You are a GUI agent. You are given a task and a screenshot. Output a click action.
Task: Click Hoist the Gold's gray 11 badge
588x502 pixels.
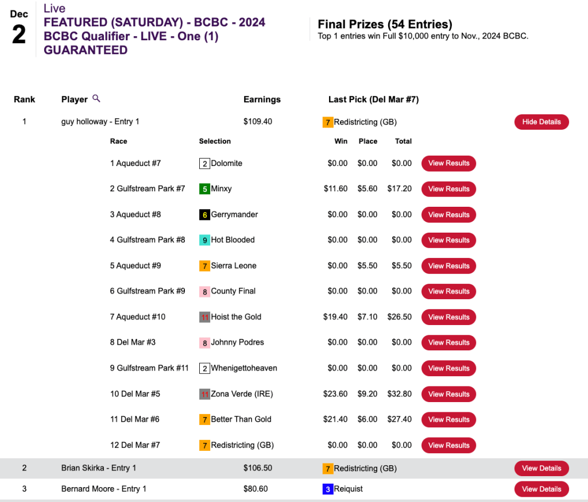pyautogui.click(x=204, y=317)
